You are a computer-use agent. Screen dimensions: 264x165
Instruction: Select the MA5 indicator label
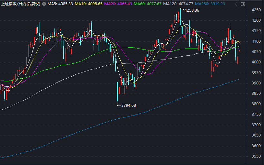60,4
